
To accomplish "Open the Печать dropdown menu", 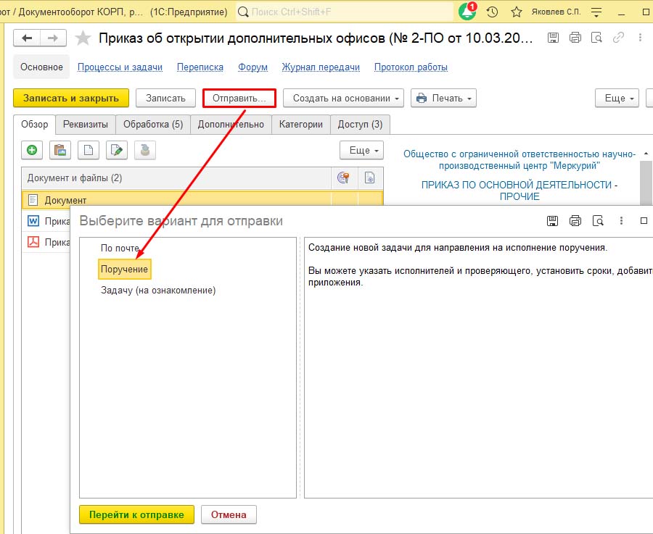I will coord(443,98).
